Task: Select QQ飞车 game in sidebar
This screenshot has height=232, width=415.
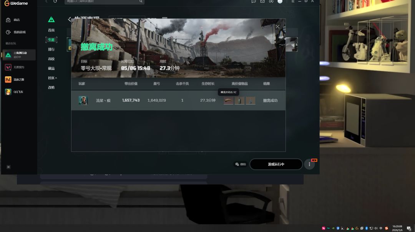Action: click(19, 92)
